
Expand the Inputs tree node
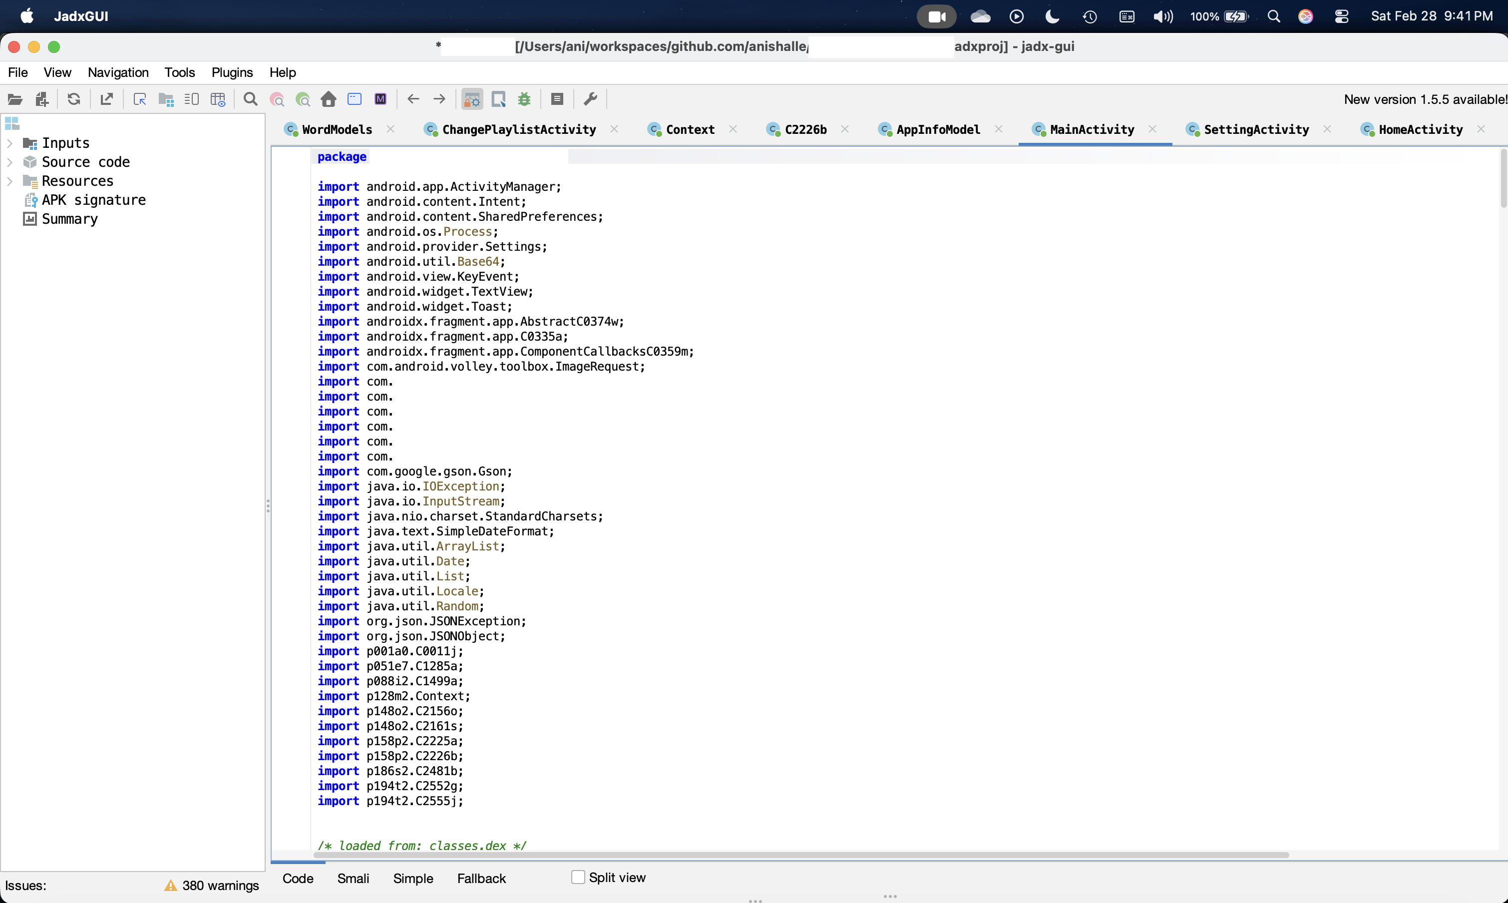[9, 142]
